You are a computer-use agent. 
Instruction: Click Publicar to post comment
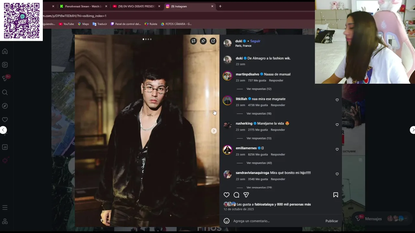click(332, 221)
